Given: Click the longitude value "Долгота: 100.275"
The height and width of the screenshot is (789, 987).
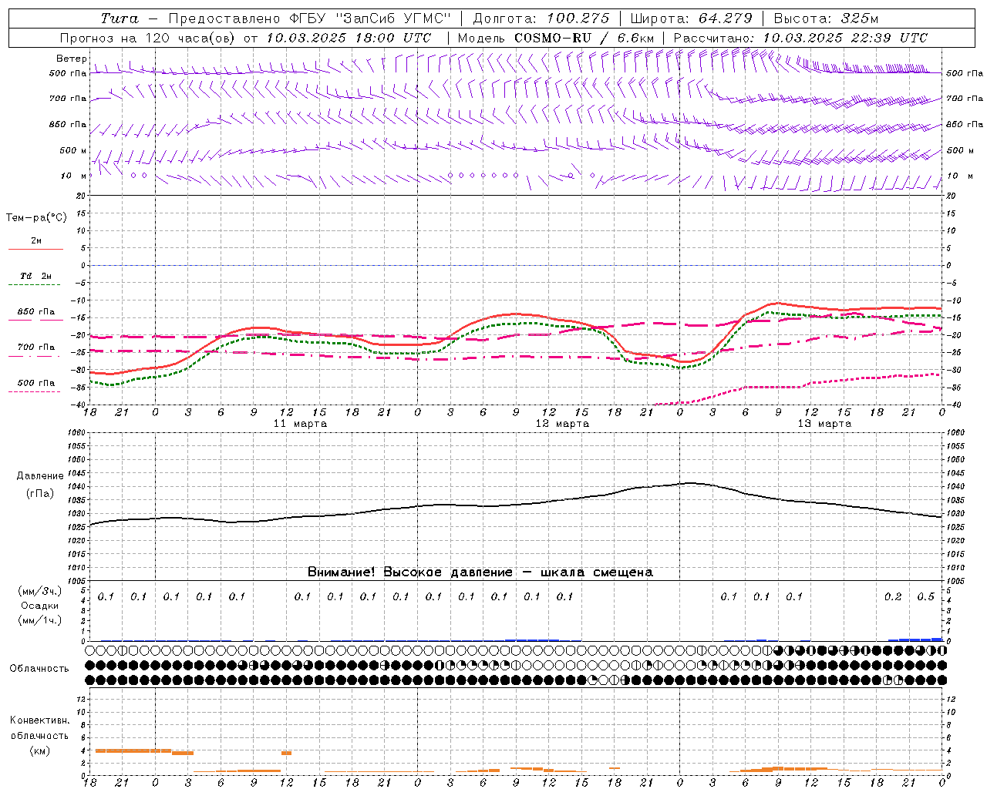Looking at the screenshot, I should coord(541,18).
